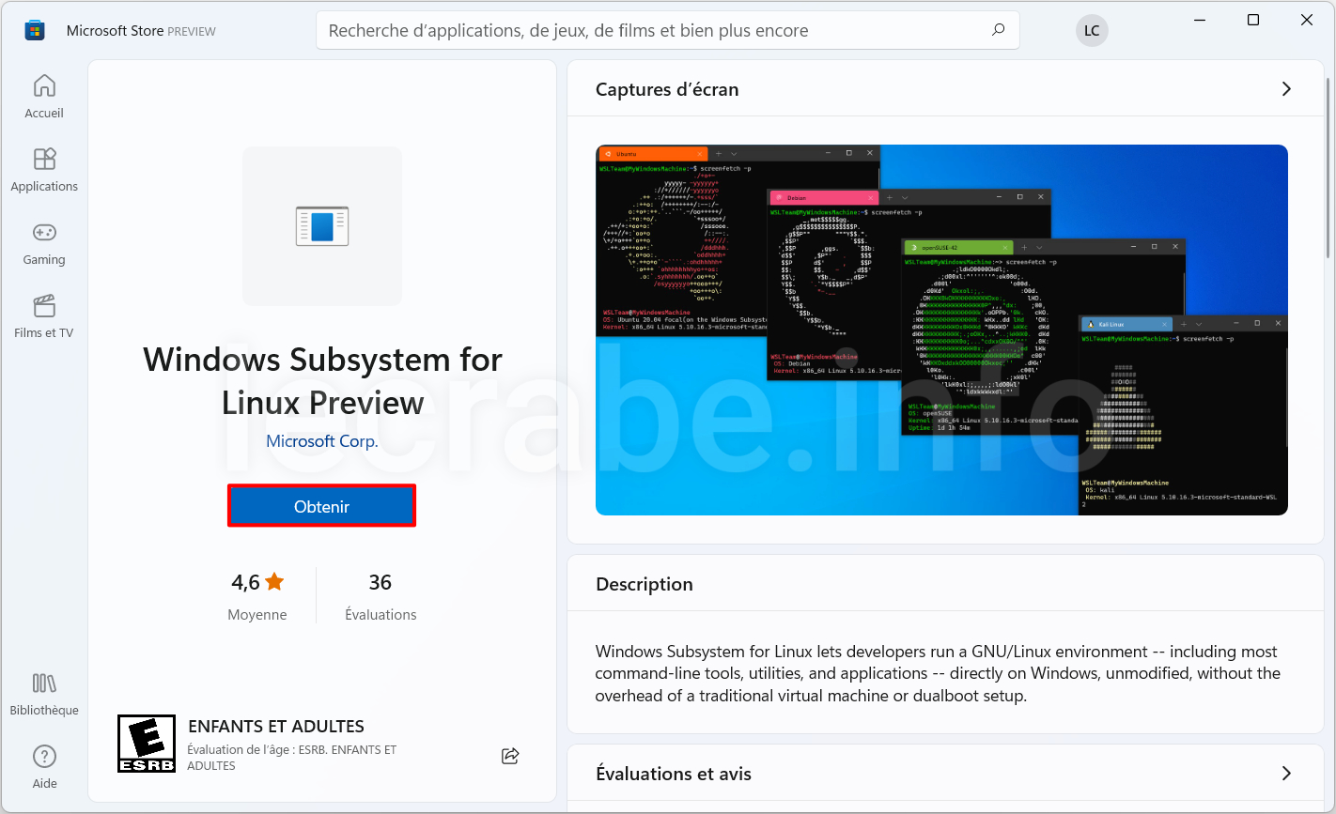Image resolution: width=1336 pixels, height=814 pixels.
Task: Click the Description heading
Action: tap(645, 584)
